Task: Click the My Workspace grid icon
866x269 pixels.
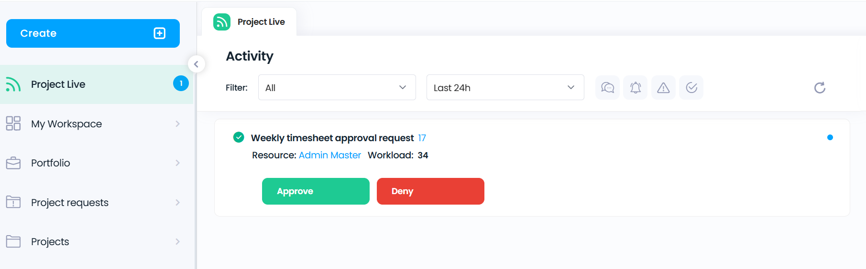Action: [13, 124]
